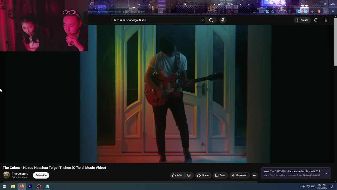
Task: Clear the YouTube search box with X
Action: tap(202, 20)
